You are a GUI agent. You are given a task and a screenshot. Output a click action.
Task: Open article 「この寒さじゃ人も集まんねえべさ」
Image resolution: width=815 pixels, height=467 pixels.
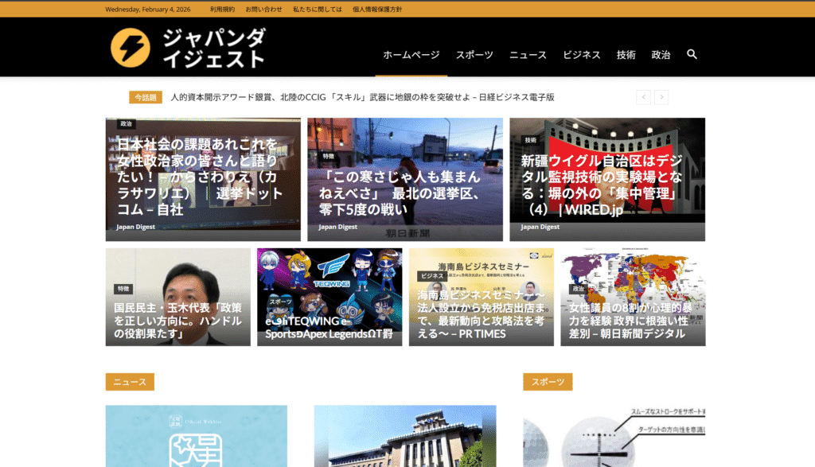400,193
